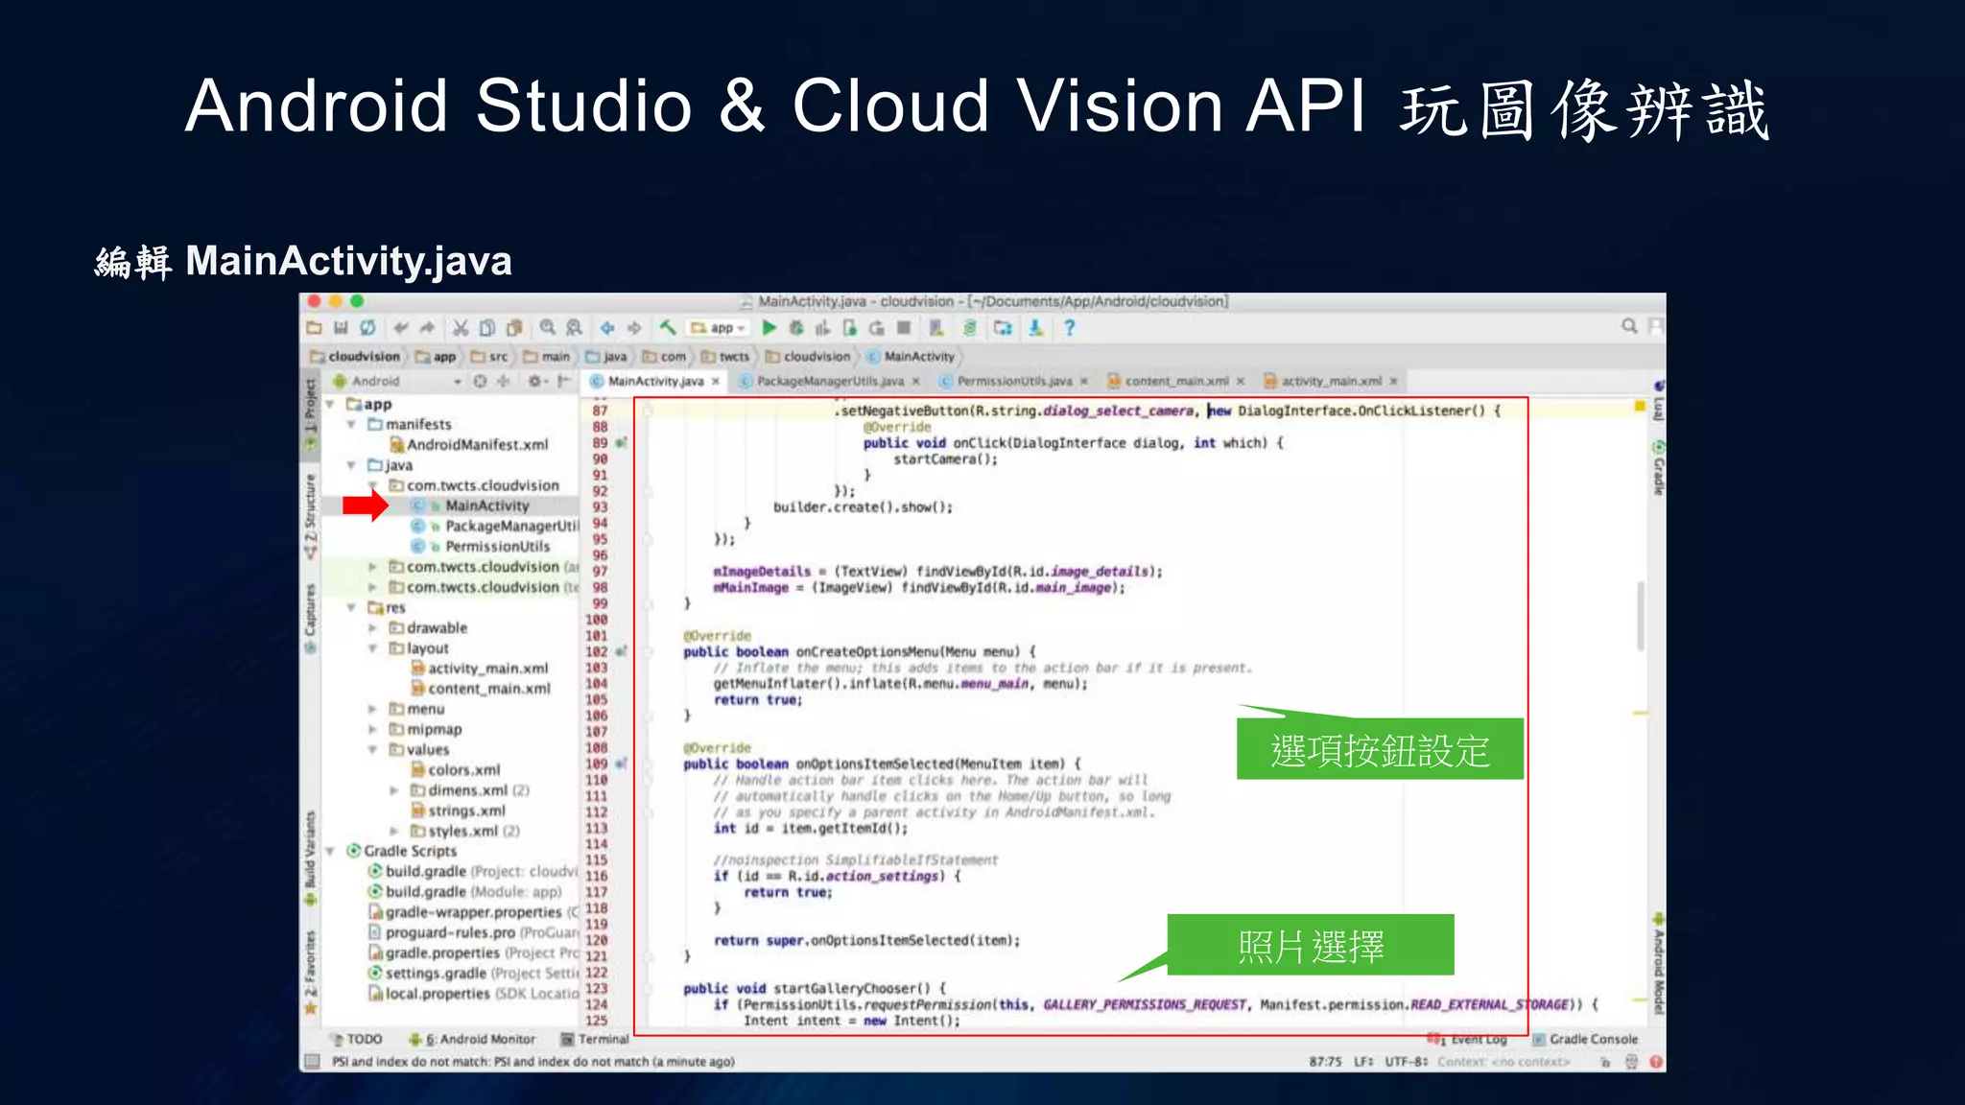Click the Project Structure folder icon
This screenshot has width=1965, height=1105.
(1003, 328)
